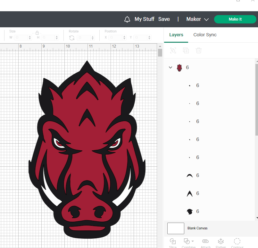Click the Duplicate layer icon
The image size is (258, 248).
click(186, 50)
